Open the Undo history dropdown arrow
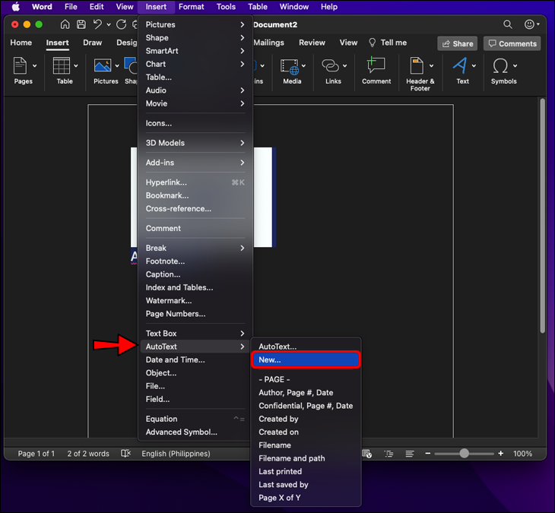 109,24
